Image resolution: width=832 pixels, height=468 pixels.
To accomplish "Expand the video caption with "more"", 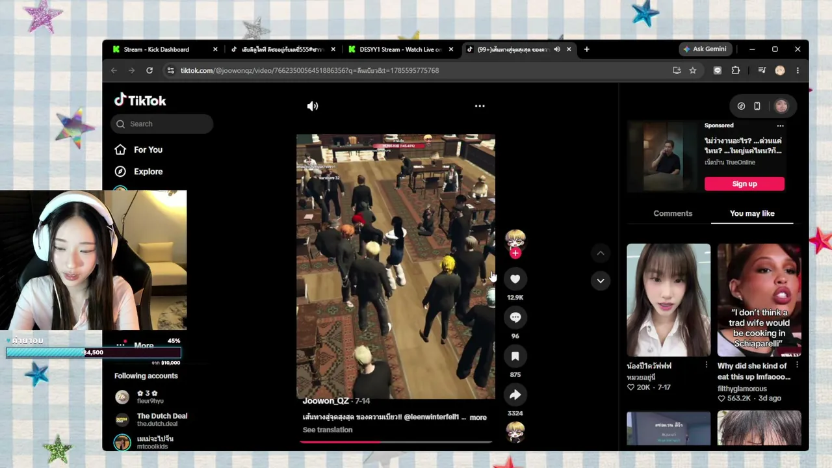I will tap(478, 417).
